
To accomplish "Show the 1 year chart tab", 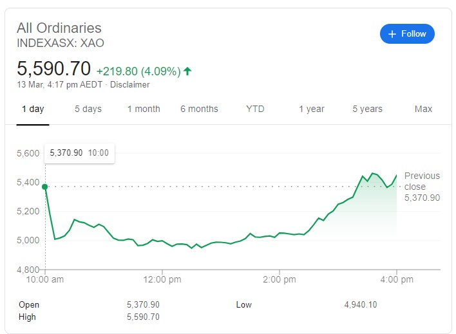I will pos(311,109).
